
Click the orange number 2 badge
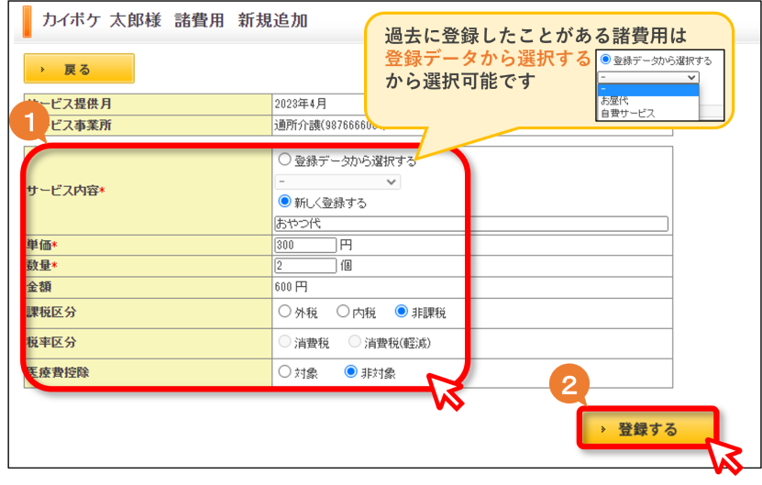tap(569, 384)
